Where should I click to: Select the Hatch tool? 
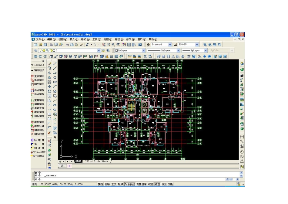tap(55, 128)
